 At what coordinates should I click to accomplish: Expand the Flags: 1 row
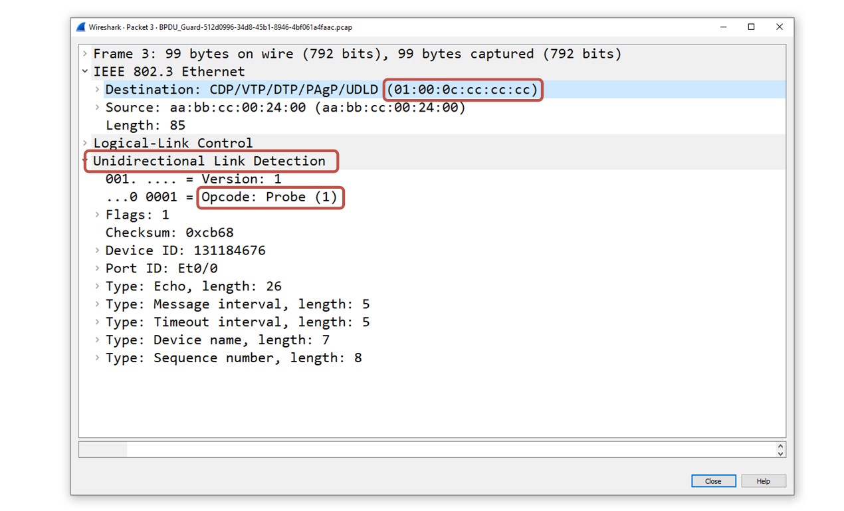(x=97, y=215)
